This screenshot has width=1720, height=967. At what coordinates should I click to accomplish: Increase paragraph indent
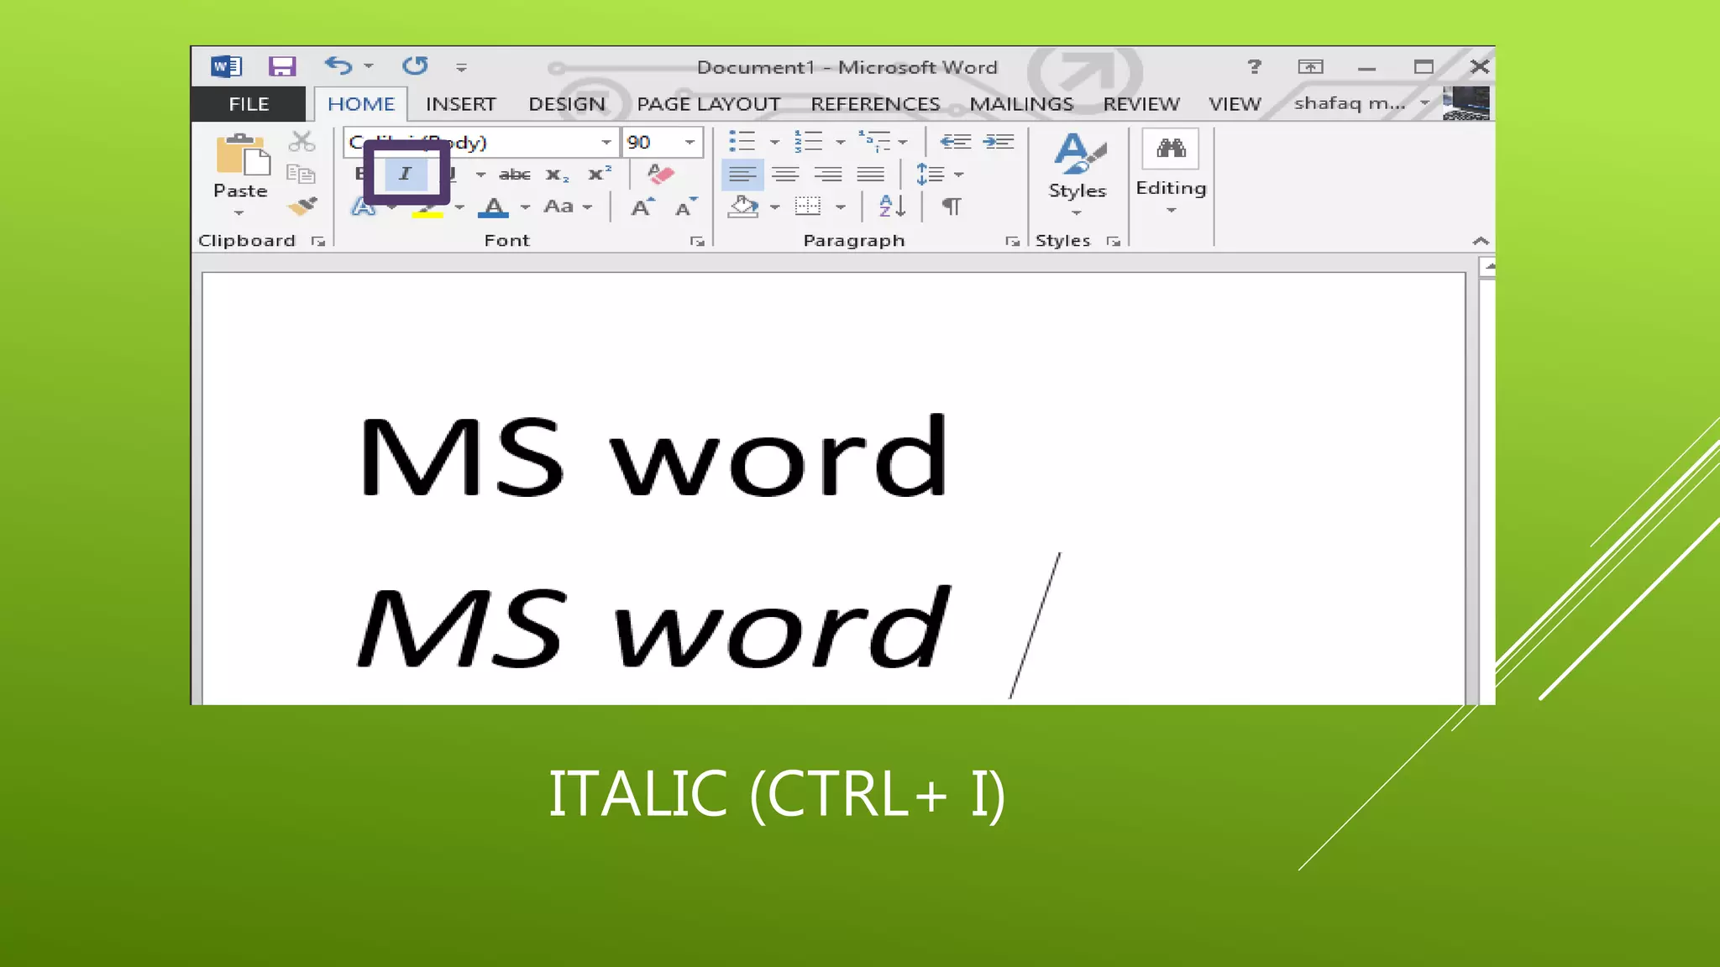tap(999, 142)
